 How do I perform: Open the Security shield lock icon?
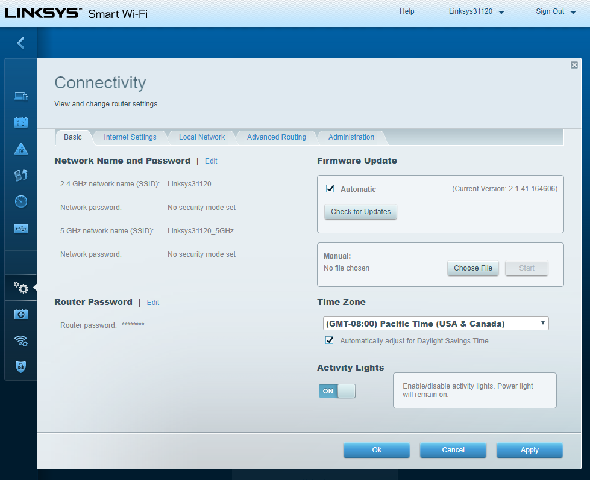(21, 366)
